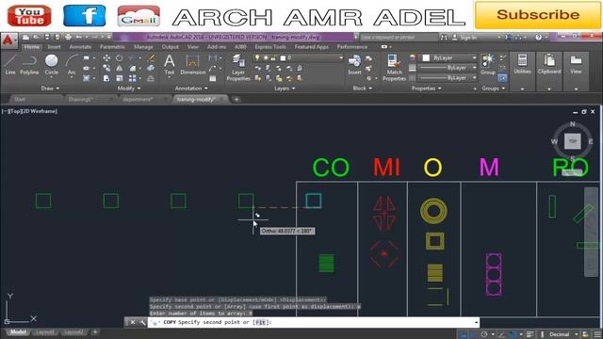Select the Arc tool
Image resolution: width=603 pixels, height=339 pixels.
[x=72, y=64]
